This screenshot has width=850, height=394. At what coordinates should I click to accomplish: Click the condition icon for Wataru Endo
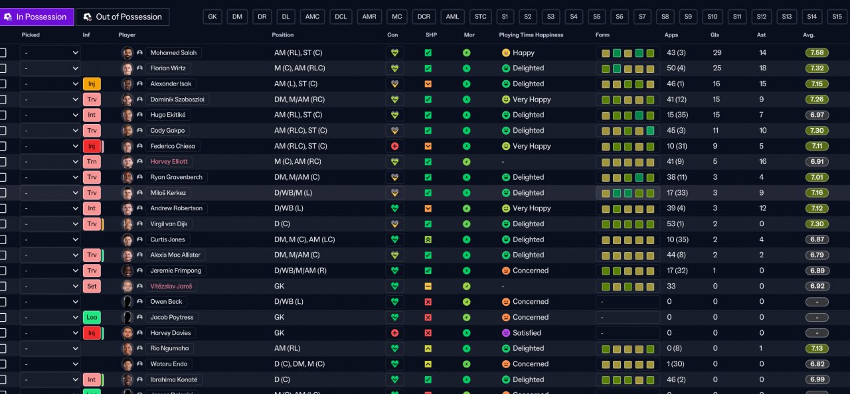[x=394, y=364]
